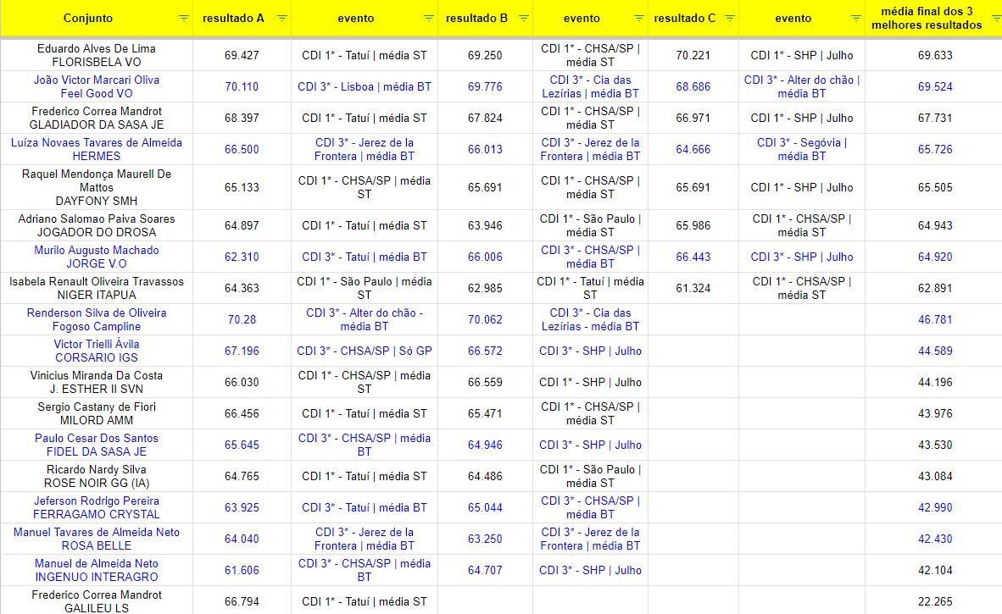Select the Frederico Correa Mandrot GALILEU LS cell
Screen dimensions: 1002x614
coord(97,601)
